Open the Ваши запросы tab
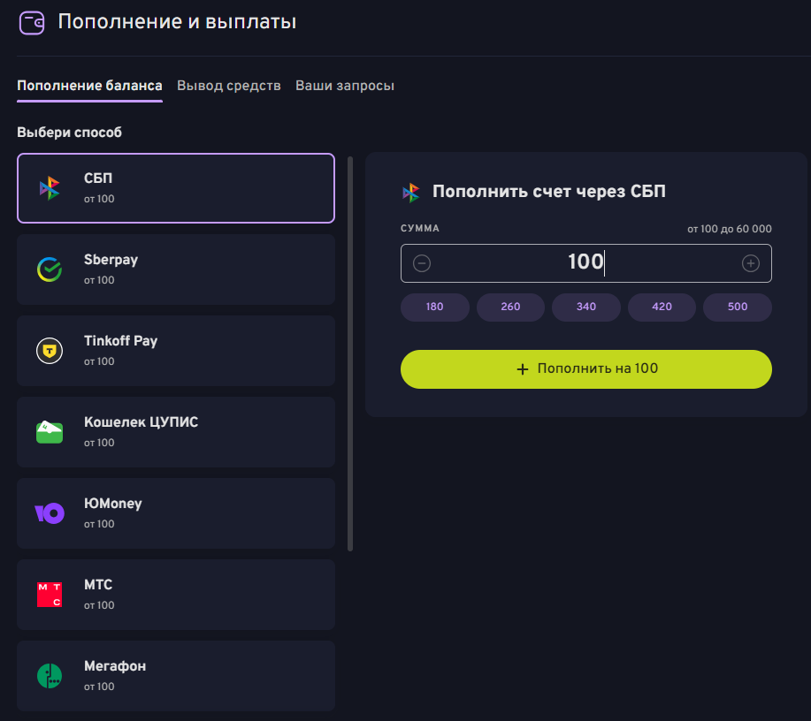This screenshot has width=811, height=721. point(345,86)
